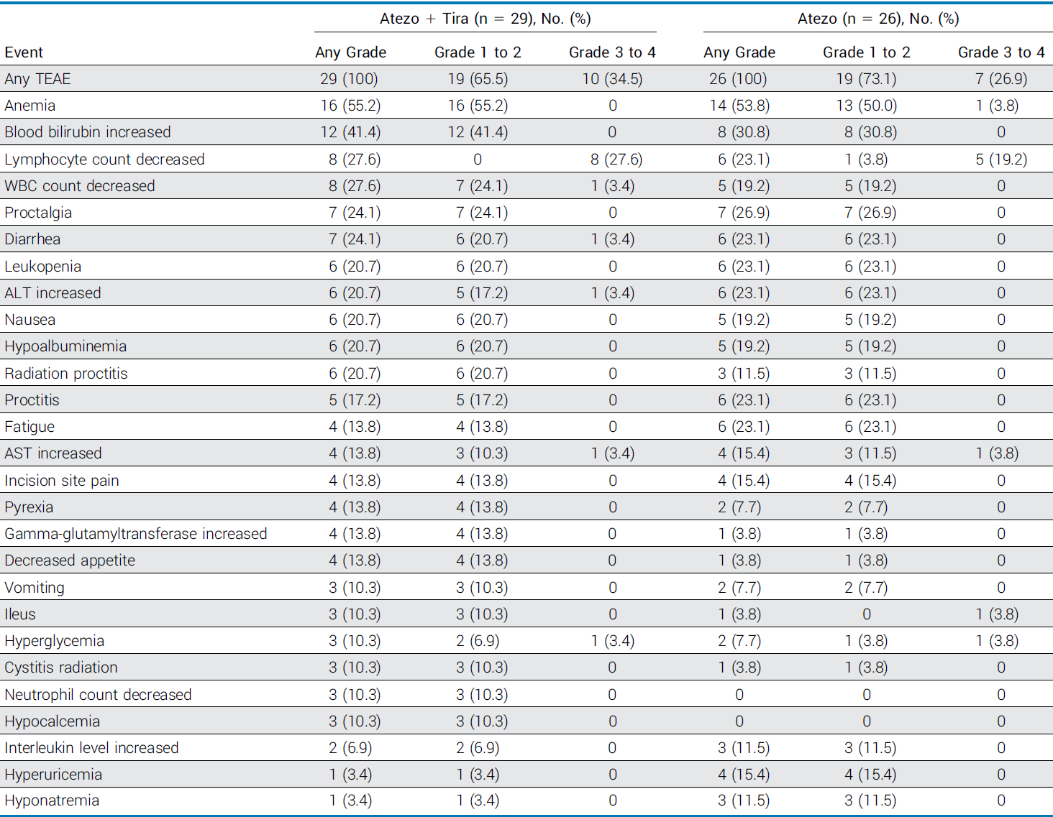Click the 'WBC count decreased' row label
This screenshot has height=817, width=1053.
(79, 186)
